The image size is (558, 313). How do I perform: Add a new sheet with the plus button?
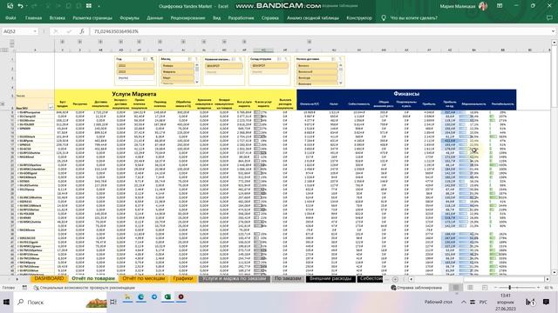395,279
